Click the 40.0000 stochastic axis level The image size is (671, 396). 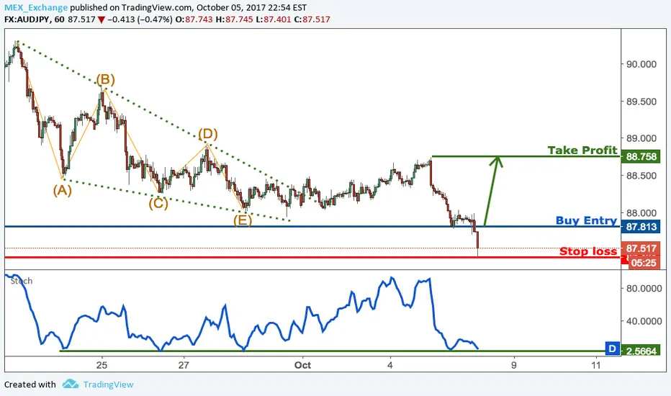(644, 321)
